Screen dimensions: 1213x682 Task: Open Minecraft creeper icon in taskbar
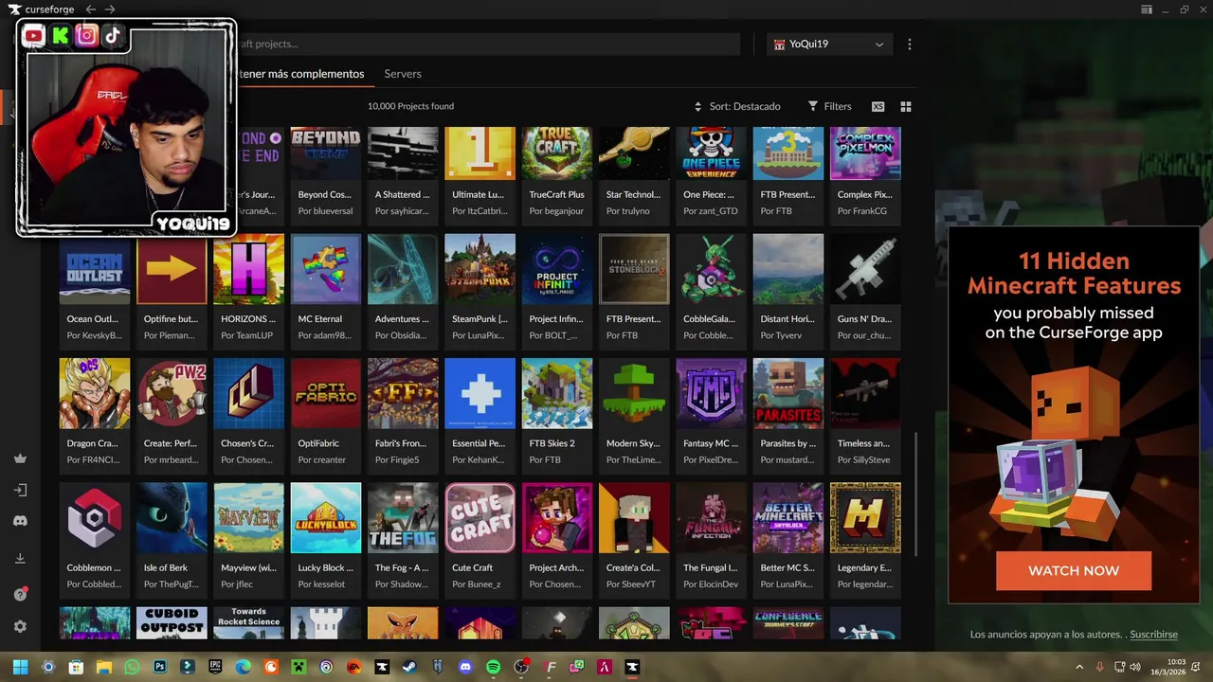point(299,667)
